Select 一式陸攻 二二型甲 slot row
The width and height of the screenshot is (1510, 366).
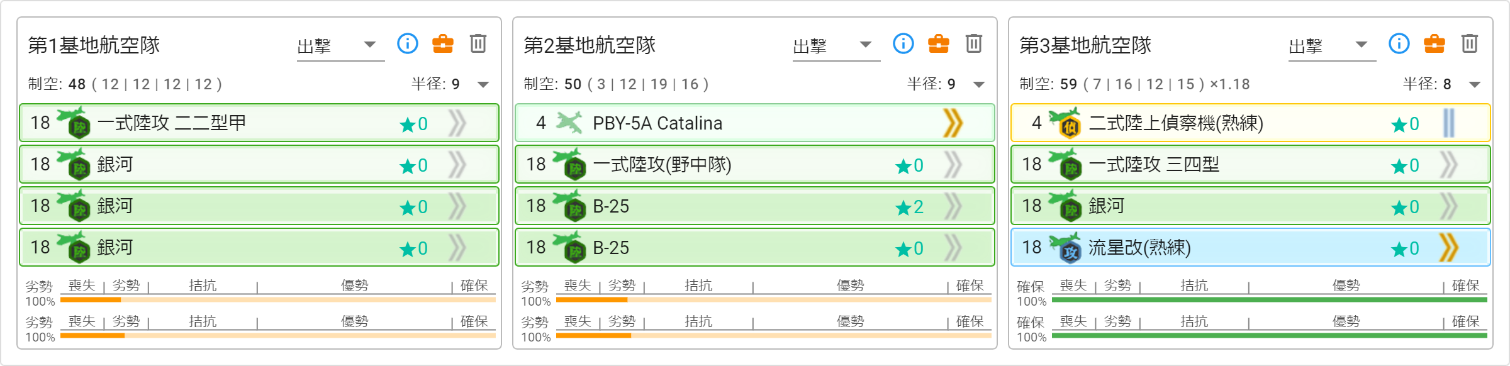259,123
